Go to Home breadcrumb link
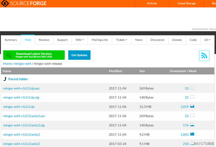 click(8, 64)
